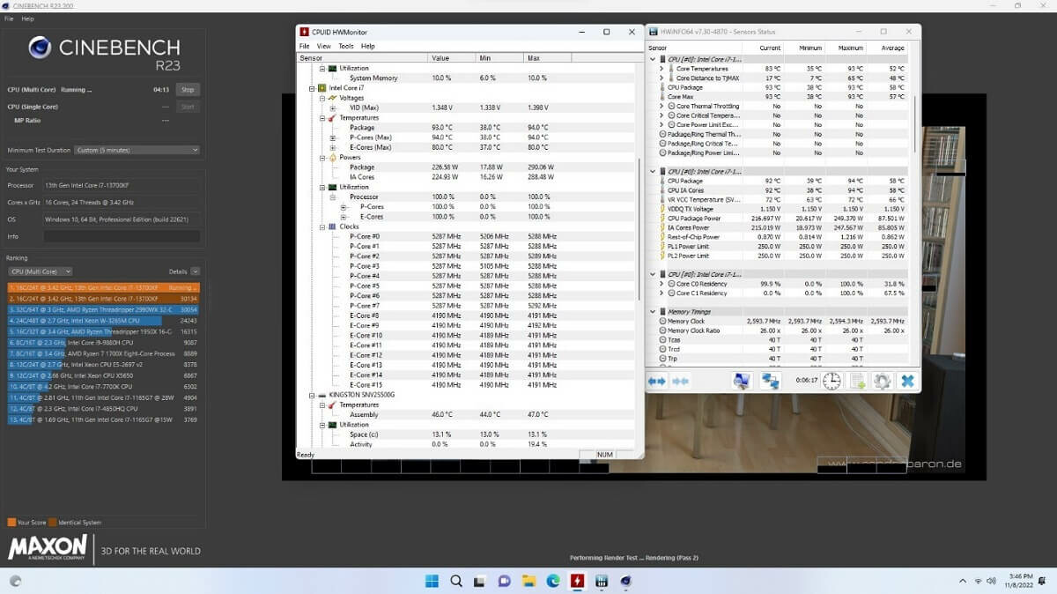Click the Info input field
This screenshot has height=594, width=1057.
(x=122, y=236)
